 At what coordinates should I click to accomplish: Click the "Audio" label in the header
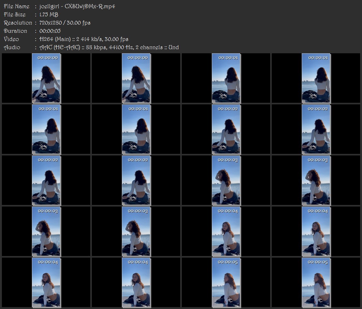coord(12,47)
